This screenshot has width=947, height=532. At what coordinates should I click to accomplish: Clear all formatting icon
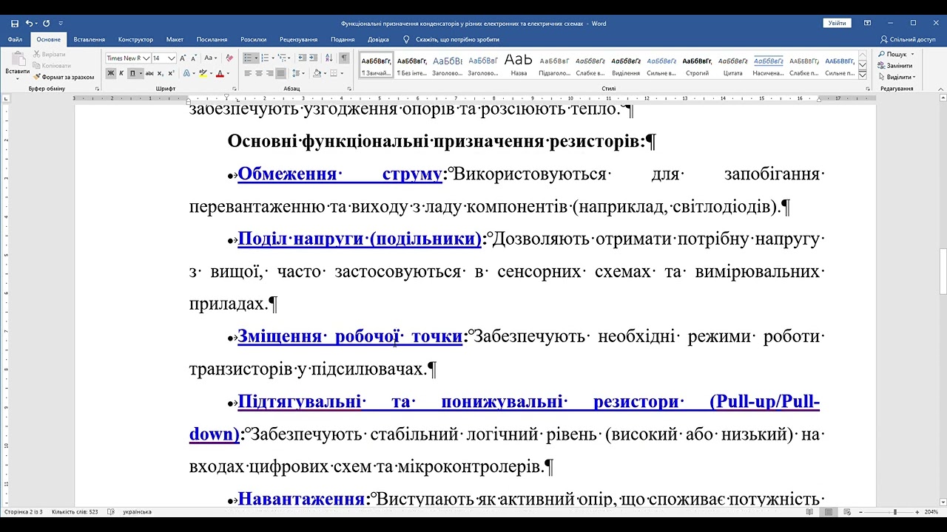pos(229,58)
